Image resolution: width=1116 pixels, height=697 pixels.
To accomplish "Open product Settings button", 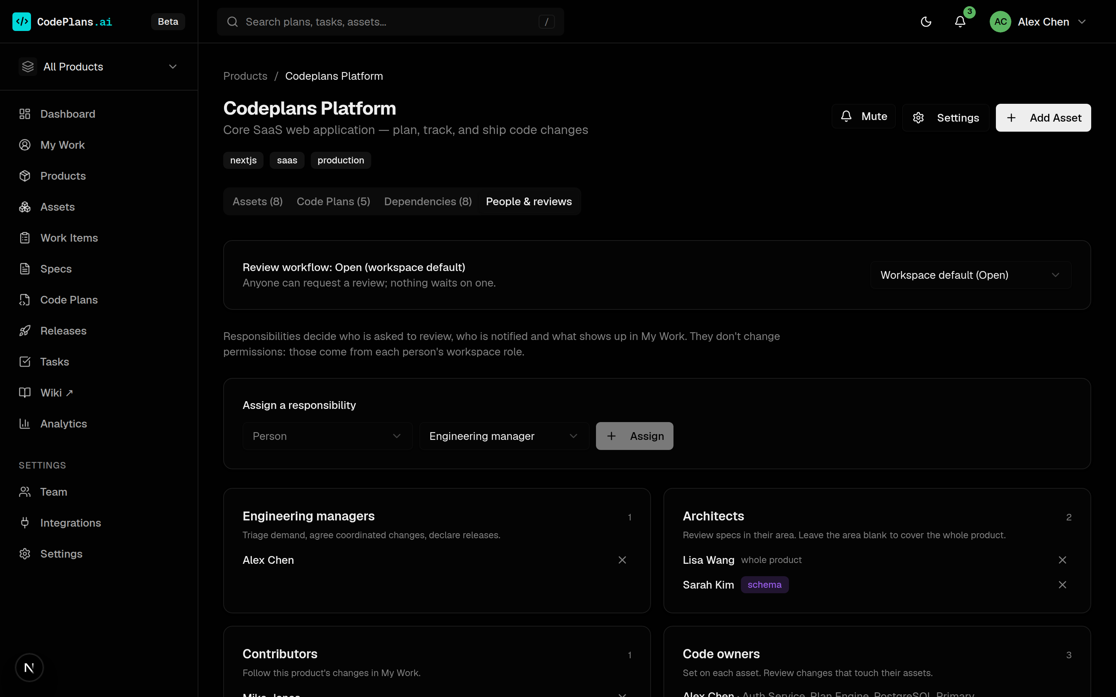I will coord(945,118).
